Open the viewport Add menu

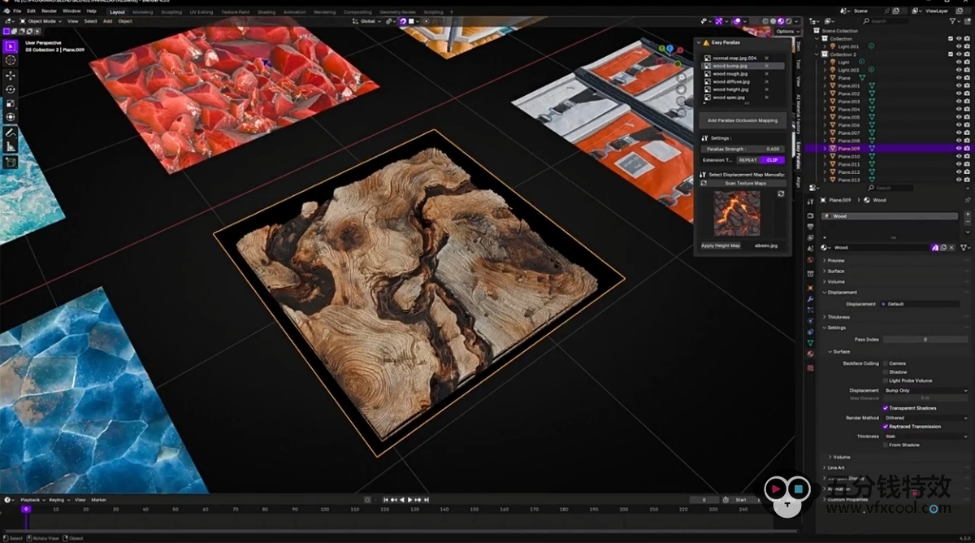click(107, 21)
